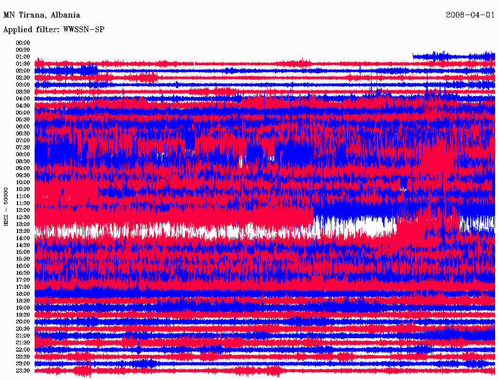Select the 19:00 time label
This screenshot has width=499, height=380.
(x=22, y=308)
